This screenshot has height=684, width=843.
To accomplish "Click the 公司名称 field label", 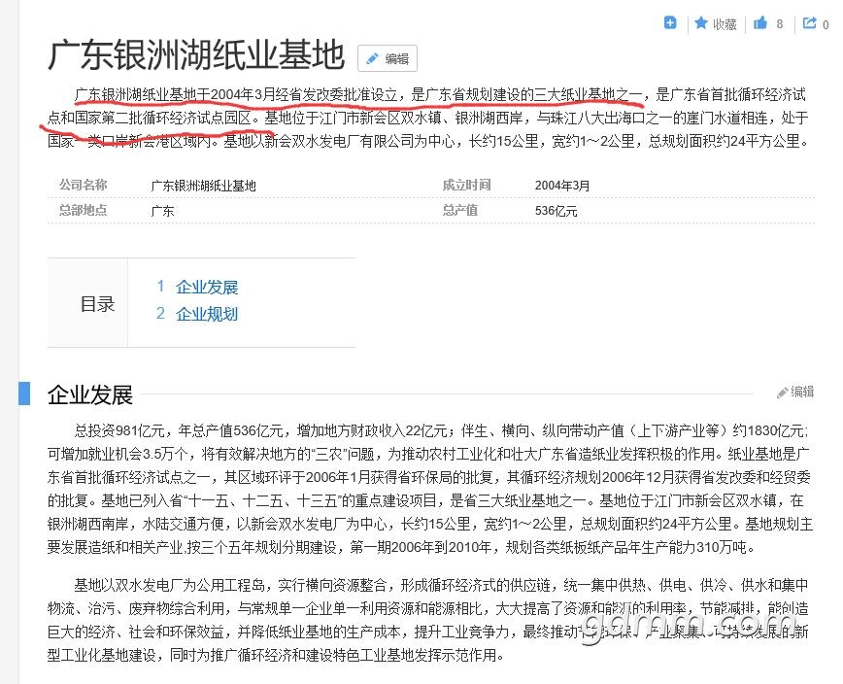I will [83, 186].
